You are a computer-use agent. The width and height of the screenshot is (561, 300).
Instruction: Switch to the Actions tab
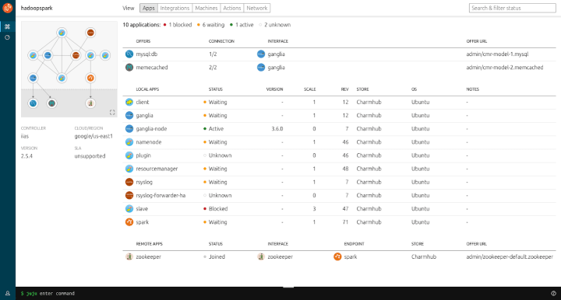[232, 8]
